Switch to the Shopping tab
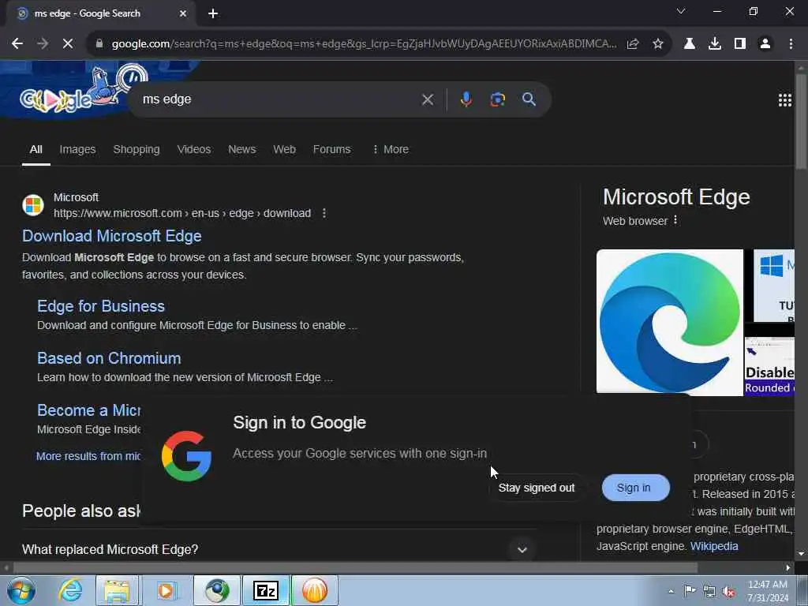808x606 pixels. [x=137, y=149]
